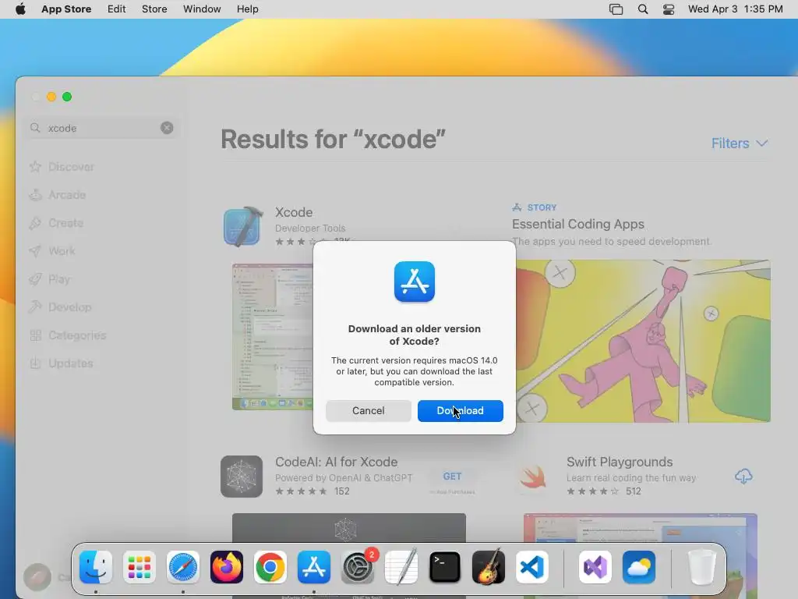
Task: Open the Swift Playgrounds bird icon
Action: [533, 477]
